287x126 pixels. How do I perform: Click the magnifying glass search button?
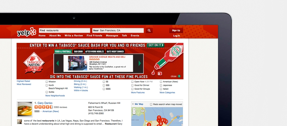[149, 30]
